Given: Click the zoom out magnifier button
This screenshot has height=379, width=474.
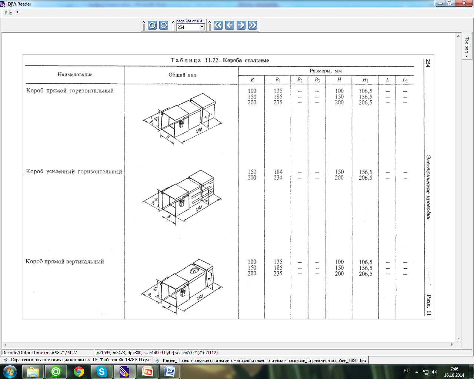Looking at the screenshot, I should pos(164,25).
